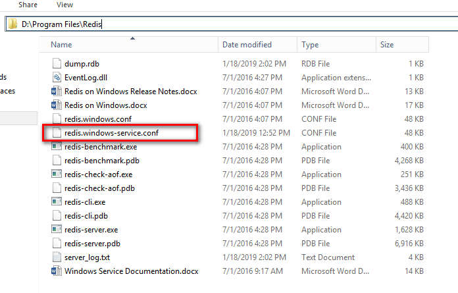Viewport: 458px width, 293px height.
Task: Click the folder icon in address bar
Action: pos(13,24)
